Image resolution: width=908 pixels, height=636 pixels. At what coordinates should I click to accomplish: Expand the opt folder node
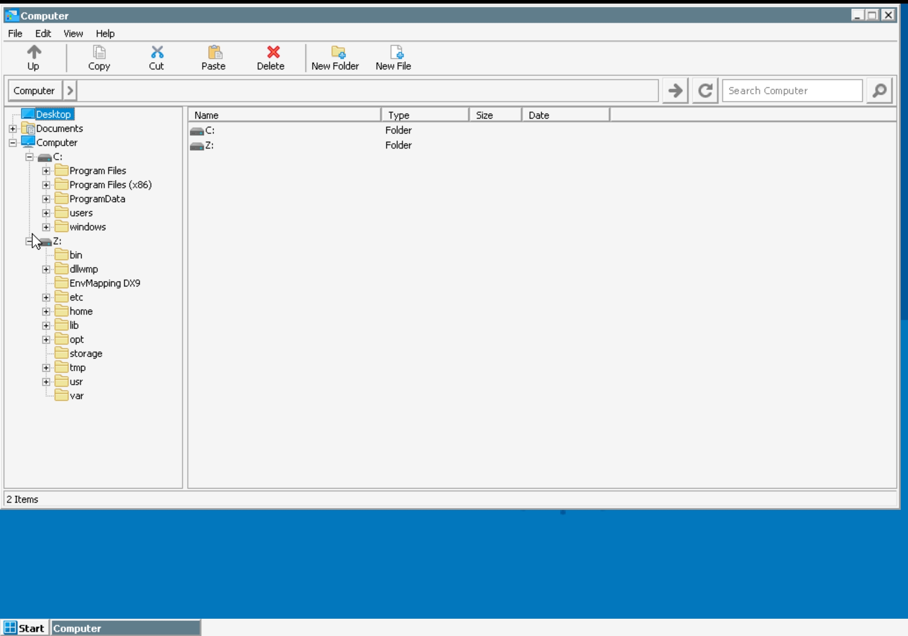[46, 339]
